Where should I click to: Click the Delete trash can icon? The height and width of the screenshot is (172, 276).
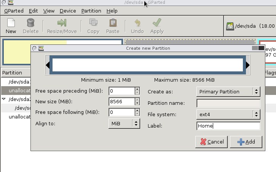(30, 23)
